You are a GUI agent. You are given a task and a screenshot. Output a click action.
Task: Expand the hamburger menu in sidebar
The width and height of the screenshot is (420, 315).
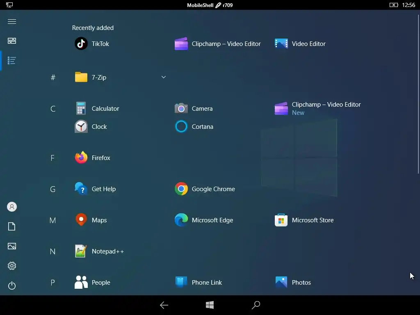point(12,21)
